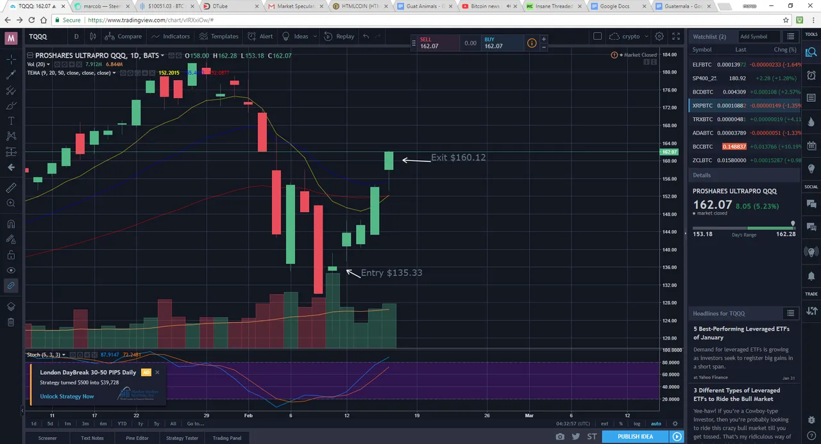The image size is (821, 444).
Task: Increase order quantity with plus button
Action: (544, 39)
